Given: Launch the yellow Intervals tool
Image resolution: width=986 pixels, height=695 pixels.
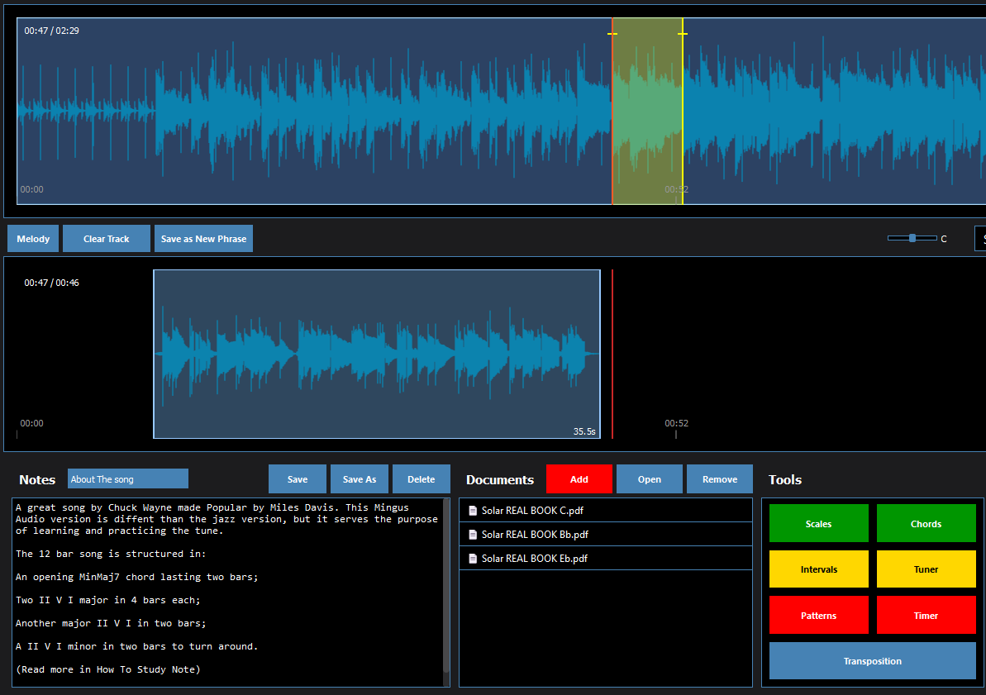Looking at the screenshot, I should (x=818, y=569).
